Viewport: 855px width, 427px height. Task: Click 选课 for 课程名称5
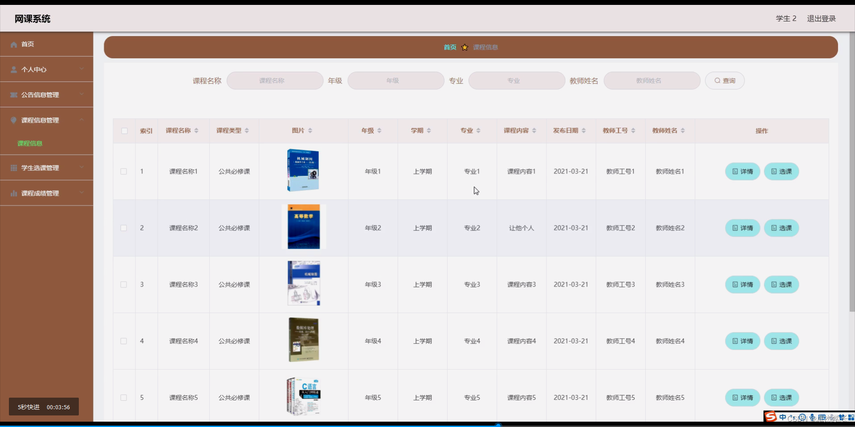pos(782,398)
